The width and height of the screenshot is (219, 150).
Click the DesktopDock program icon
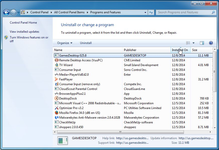[x=56, y=98]
